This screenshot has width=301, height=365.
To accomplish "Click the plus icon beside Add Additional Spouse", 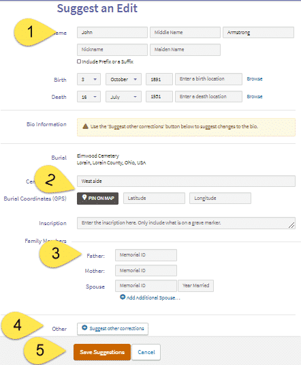I will click(123, 297).
